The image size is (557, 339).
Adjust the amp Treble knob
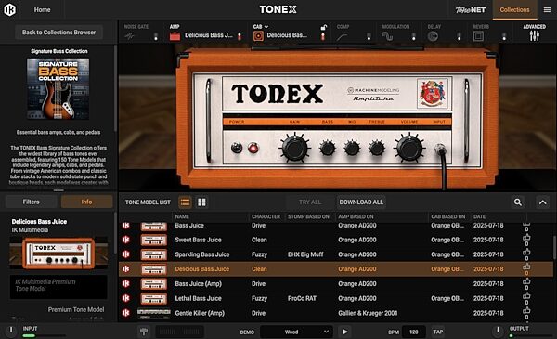click(x=377, y=148)
